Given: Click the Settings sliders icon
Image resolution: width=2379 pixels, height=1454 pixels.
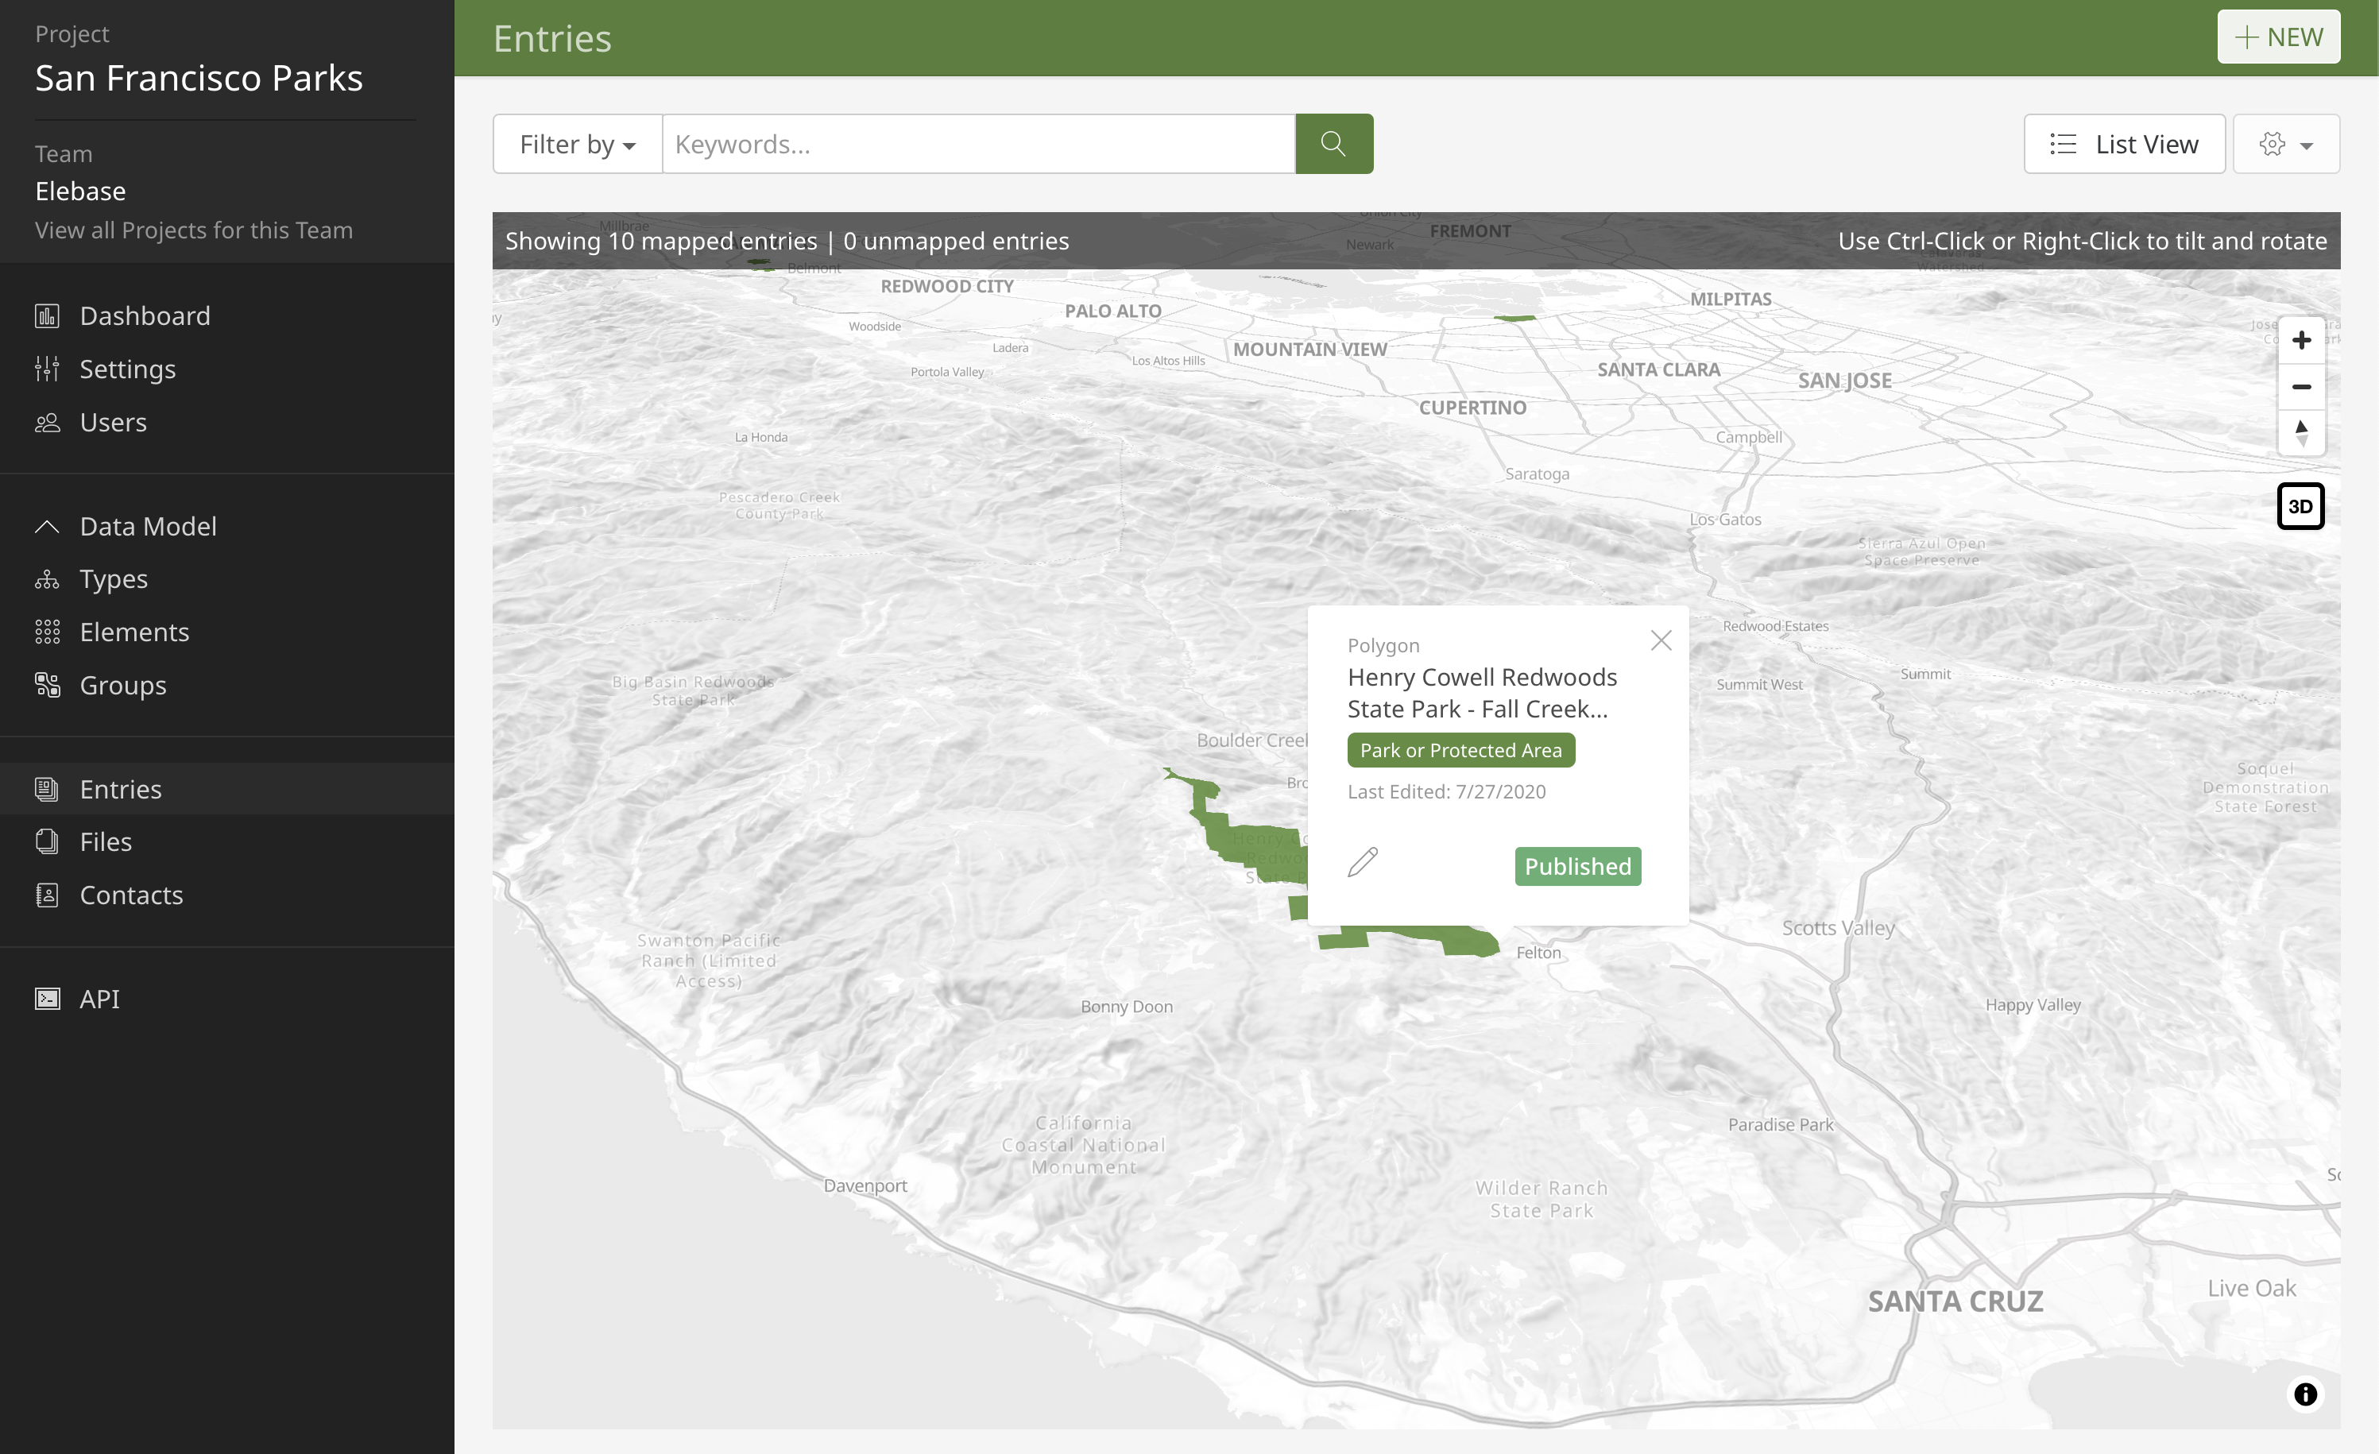Looking at the screenshot, I should click(x=48, y=369).
